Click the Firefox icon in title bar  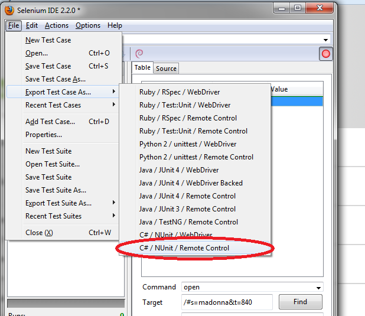pos(9,10)
